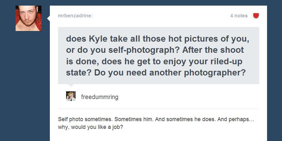Click the small tail under the question bubble
Image resolution: width=282 pixels, height=141 pixels.
(x=71, y=85)
